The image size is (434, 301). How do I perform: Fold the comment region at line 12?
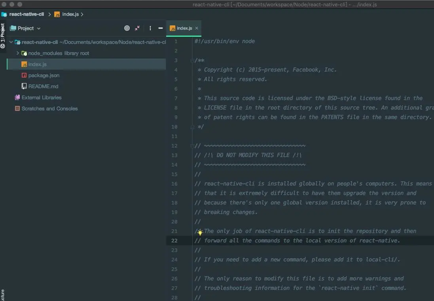[192, 146]
